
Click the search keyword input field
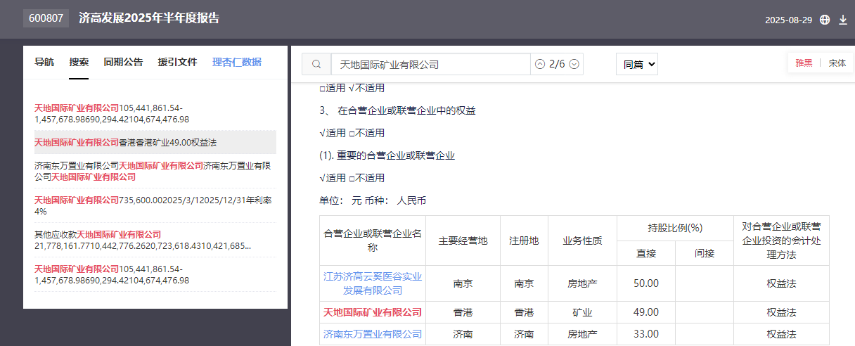tap(430, 64)
